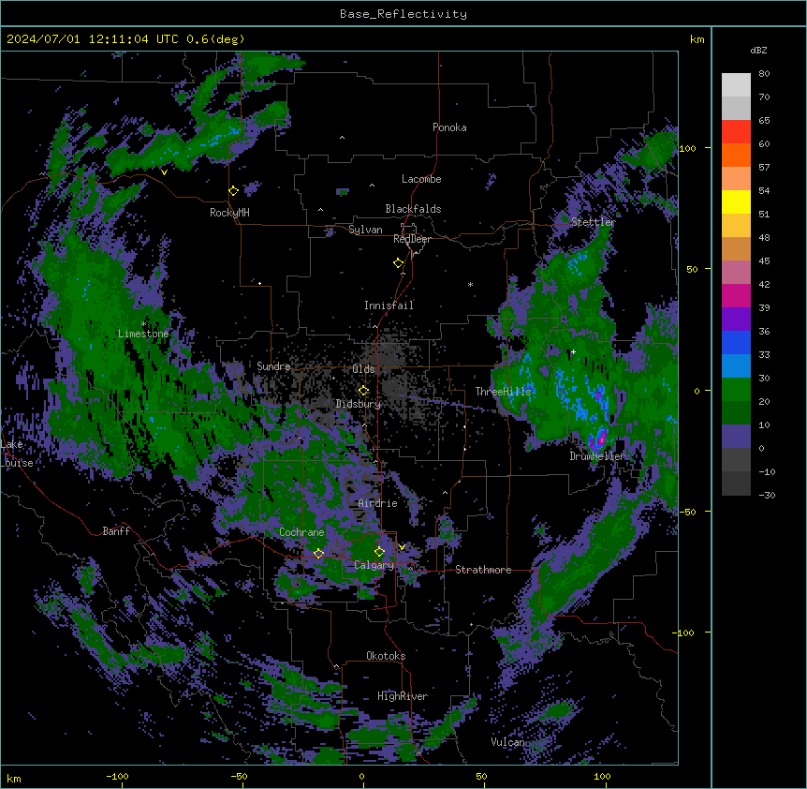The height and width of the screenshot is (789, 807).
Task: Click the Didsbury town label
Action: pos(359,404)
